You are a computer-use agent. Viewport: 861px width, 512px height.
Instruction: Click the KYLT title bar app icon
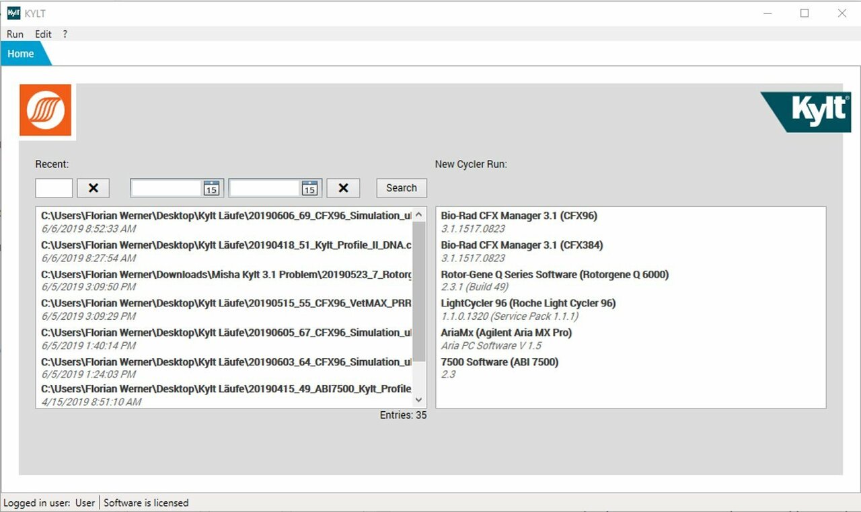(13, 13)
